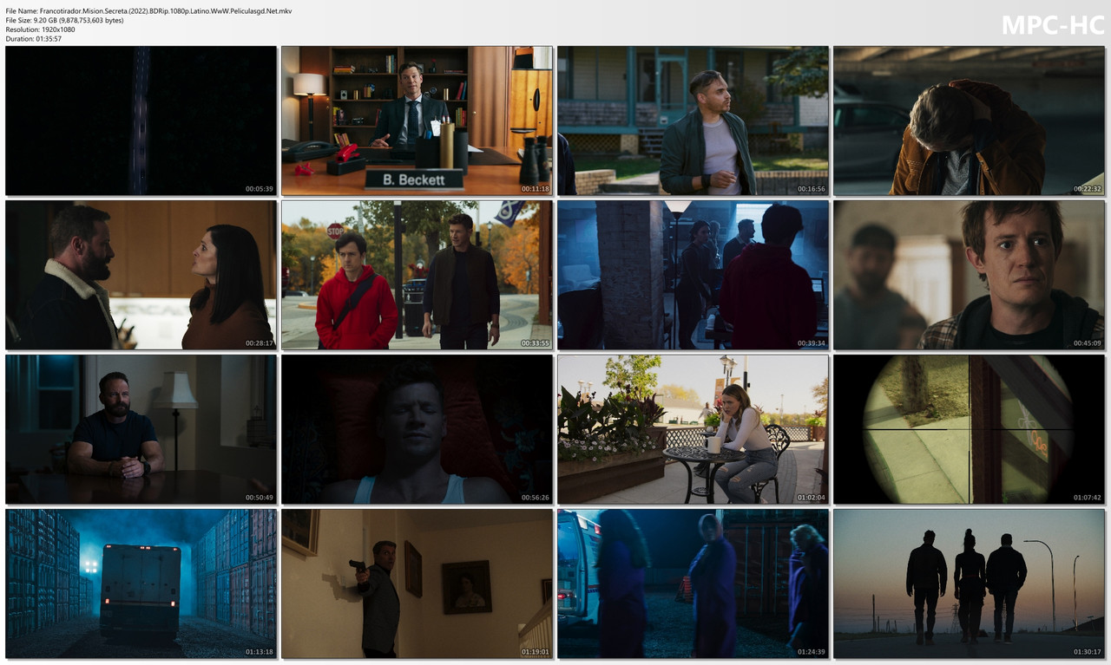Click the man aiming pistol thumbnail 01:19:01
The width and height of the screenshot is (1111, 665).
point(417,584)
